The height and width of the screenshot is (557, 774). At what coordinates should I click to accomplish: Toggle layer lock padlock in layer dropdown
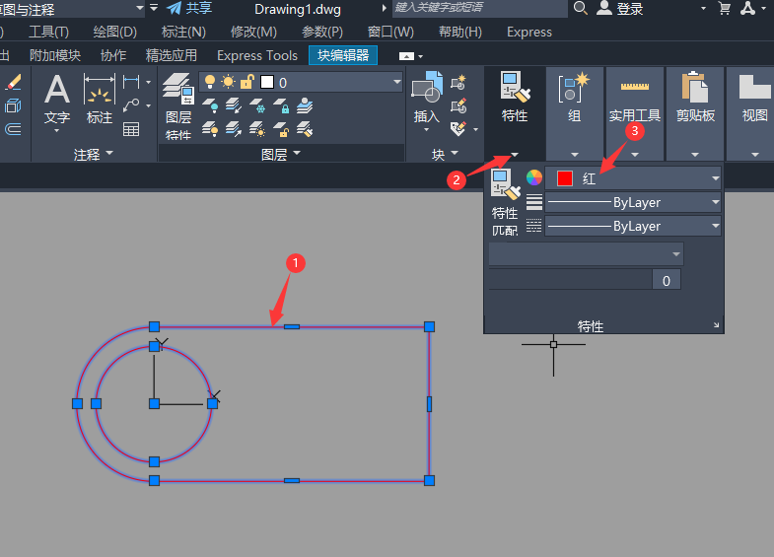tap(246, 83)
